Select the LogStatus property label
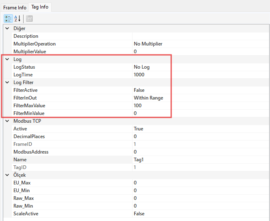 click(x=24, y=67)
